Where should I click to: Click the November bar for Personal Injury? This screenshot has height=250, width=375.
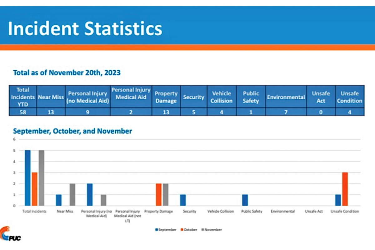click(x=103, y=200)
